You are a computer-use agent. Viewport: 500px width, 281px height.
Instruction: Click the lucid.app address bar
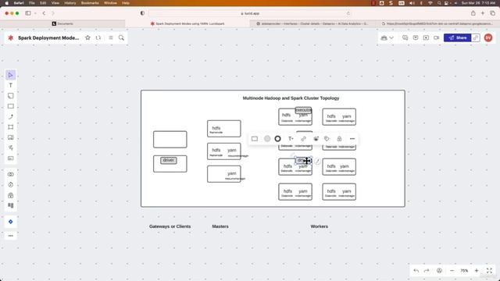(250, 13)
